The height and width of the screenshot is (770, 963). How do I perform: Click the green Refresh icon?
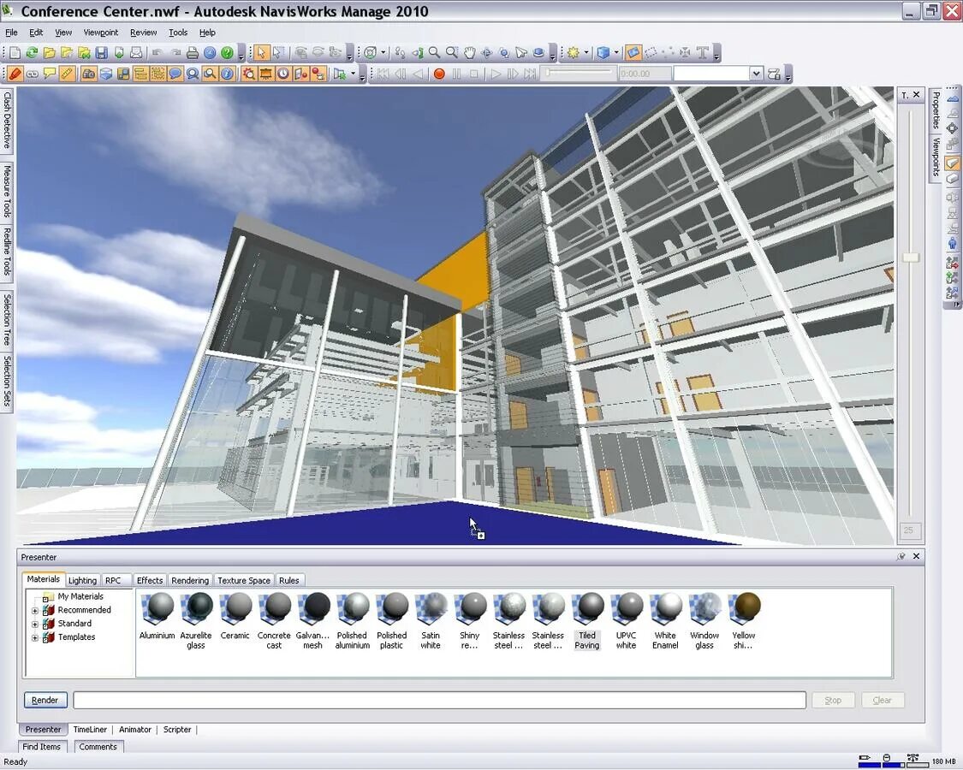click(x=32, y=53)
